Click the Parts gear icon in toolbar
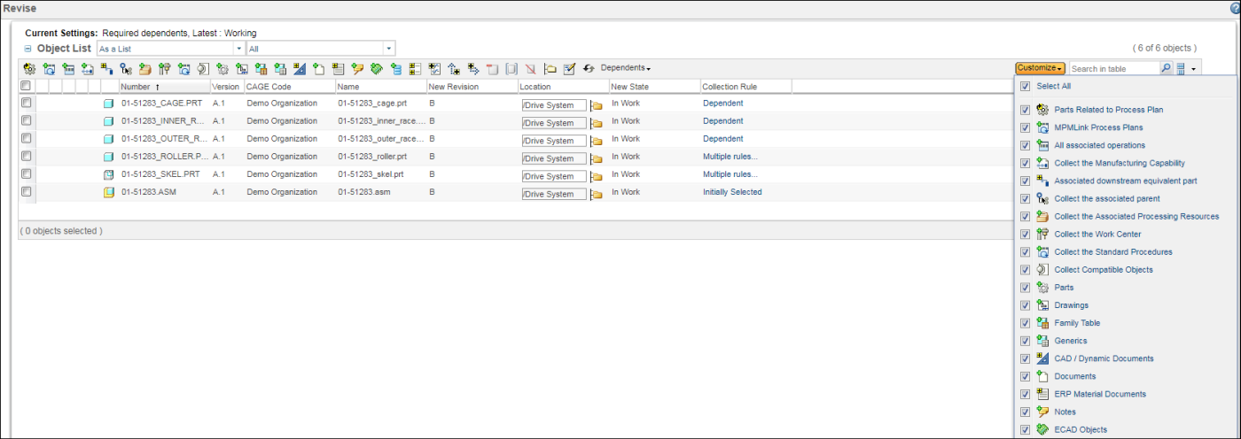 click(222, 68)
